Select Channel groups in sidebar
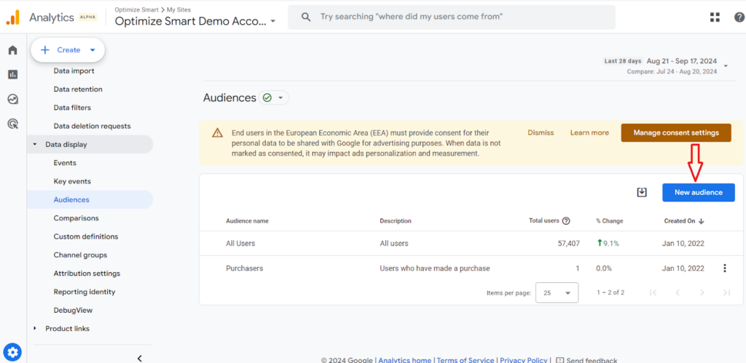746x363 pixels. click(x=80, y=255)
